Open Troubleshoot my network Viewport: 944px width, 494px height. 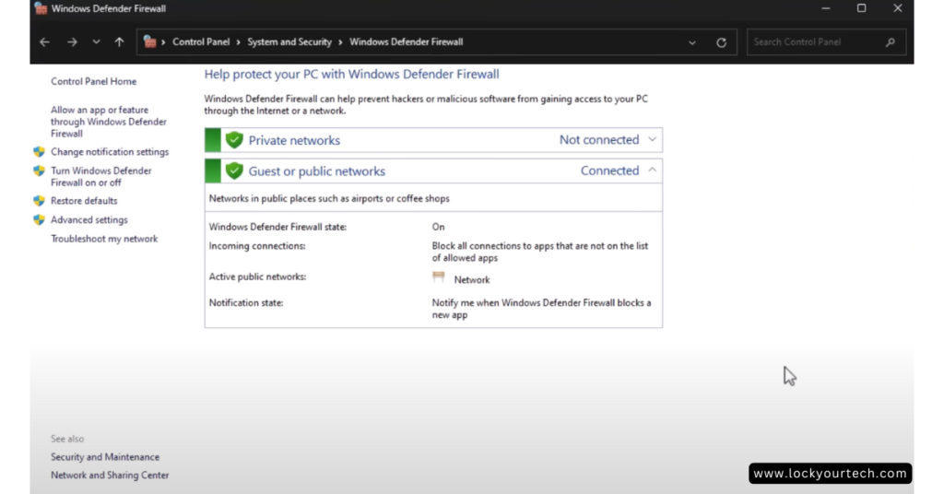pyautogui.click(x=104, y=239)
